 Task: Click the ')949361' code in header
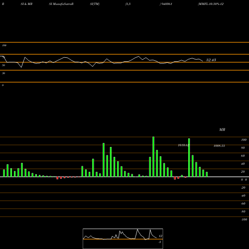pyautogui.click(x=166, y=4)
